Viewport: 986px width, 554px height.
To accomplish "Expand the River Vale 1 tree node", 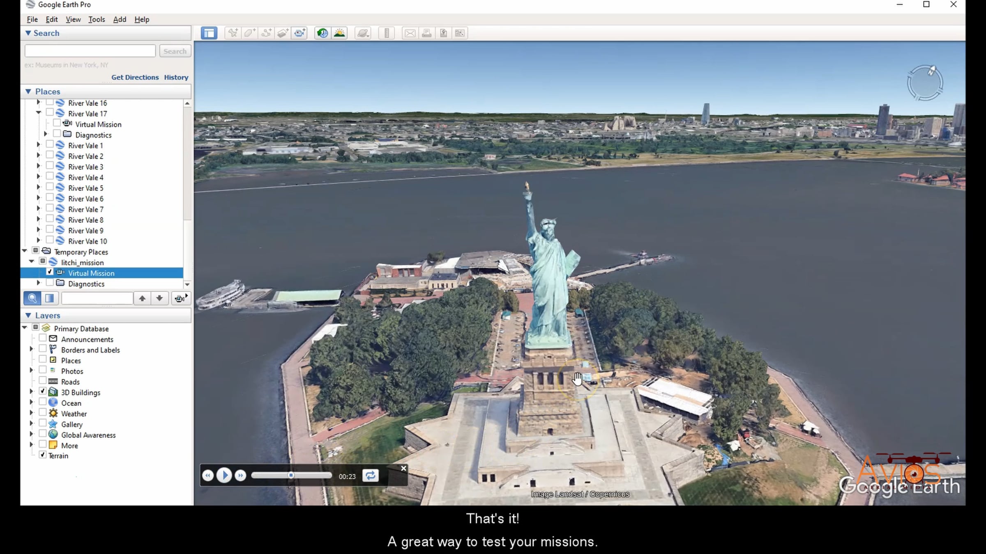I will 39,145.
